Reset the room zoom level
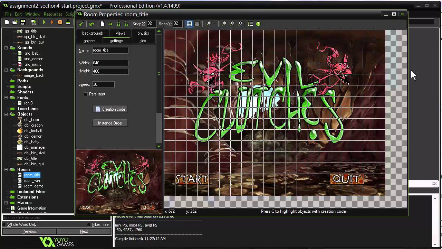The image size is (442, 249). [232, 24]
